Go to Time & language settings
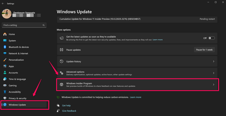226x116 pixels. coord(17,79)
